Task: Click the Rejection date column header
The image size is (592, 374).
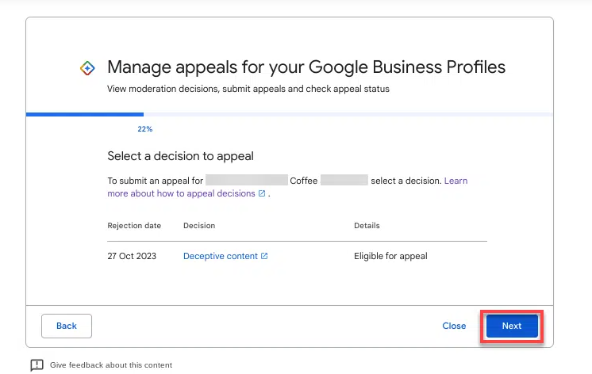Action: tap(134, 226)
